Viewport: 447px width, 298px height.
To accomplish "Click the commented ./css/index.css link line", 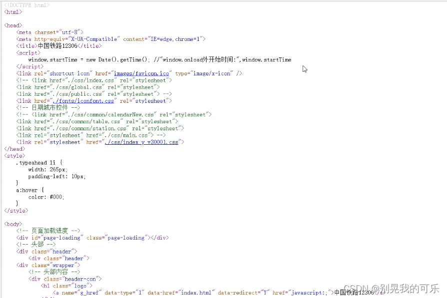I will pos(94,80).
